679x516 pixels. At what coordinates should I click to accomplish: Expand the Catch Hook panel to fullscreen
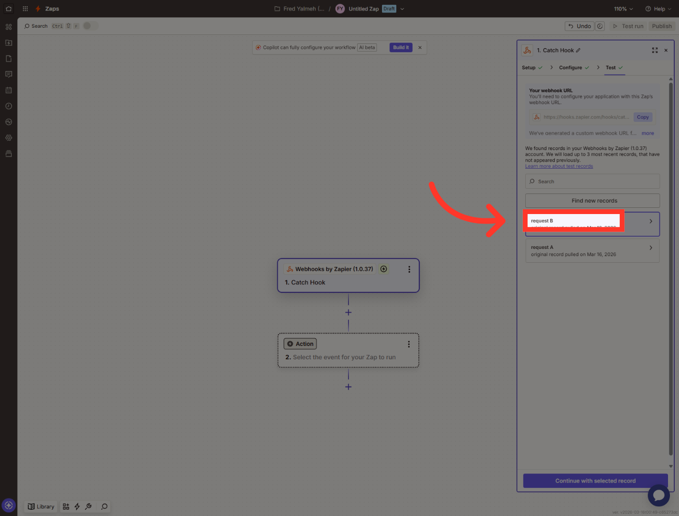(x=655, y=50)
